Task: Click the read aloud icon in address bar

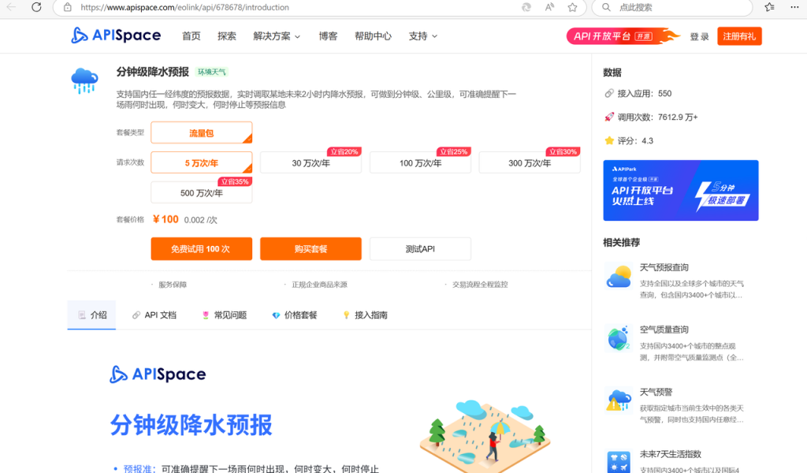Action: (x=549, y=7)
